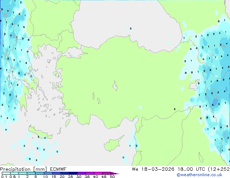Click the legend label '45'
This screenshot has height=178, width=230.
[x=104, y=177]
